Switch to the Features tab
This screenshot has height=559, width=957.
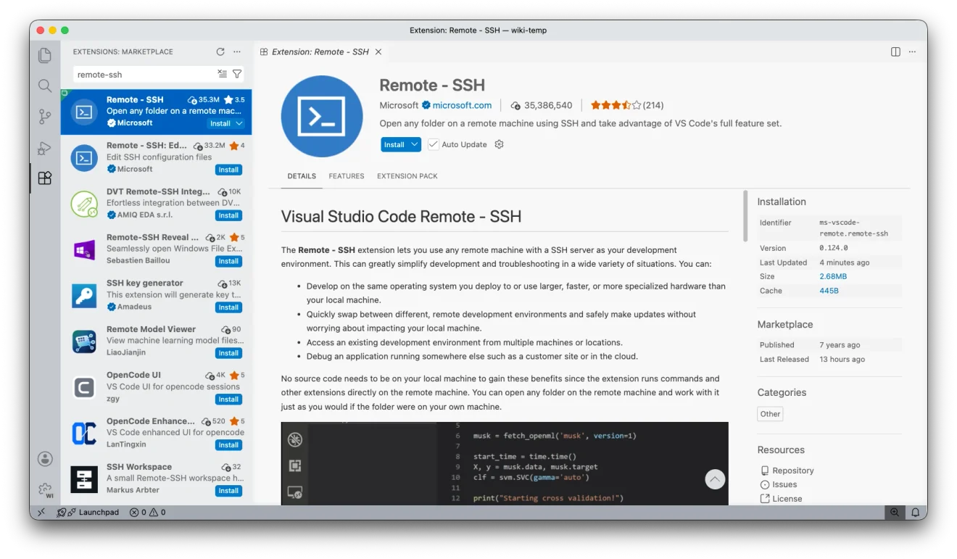coord(347,176)
